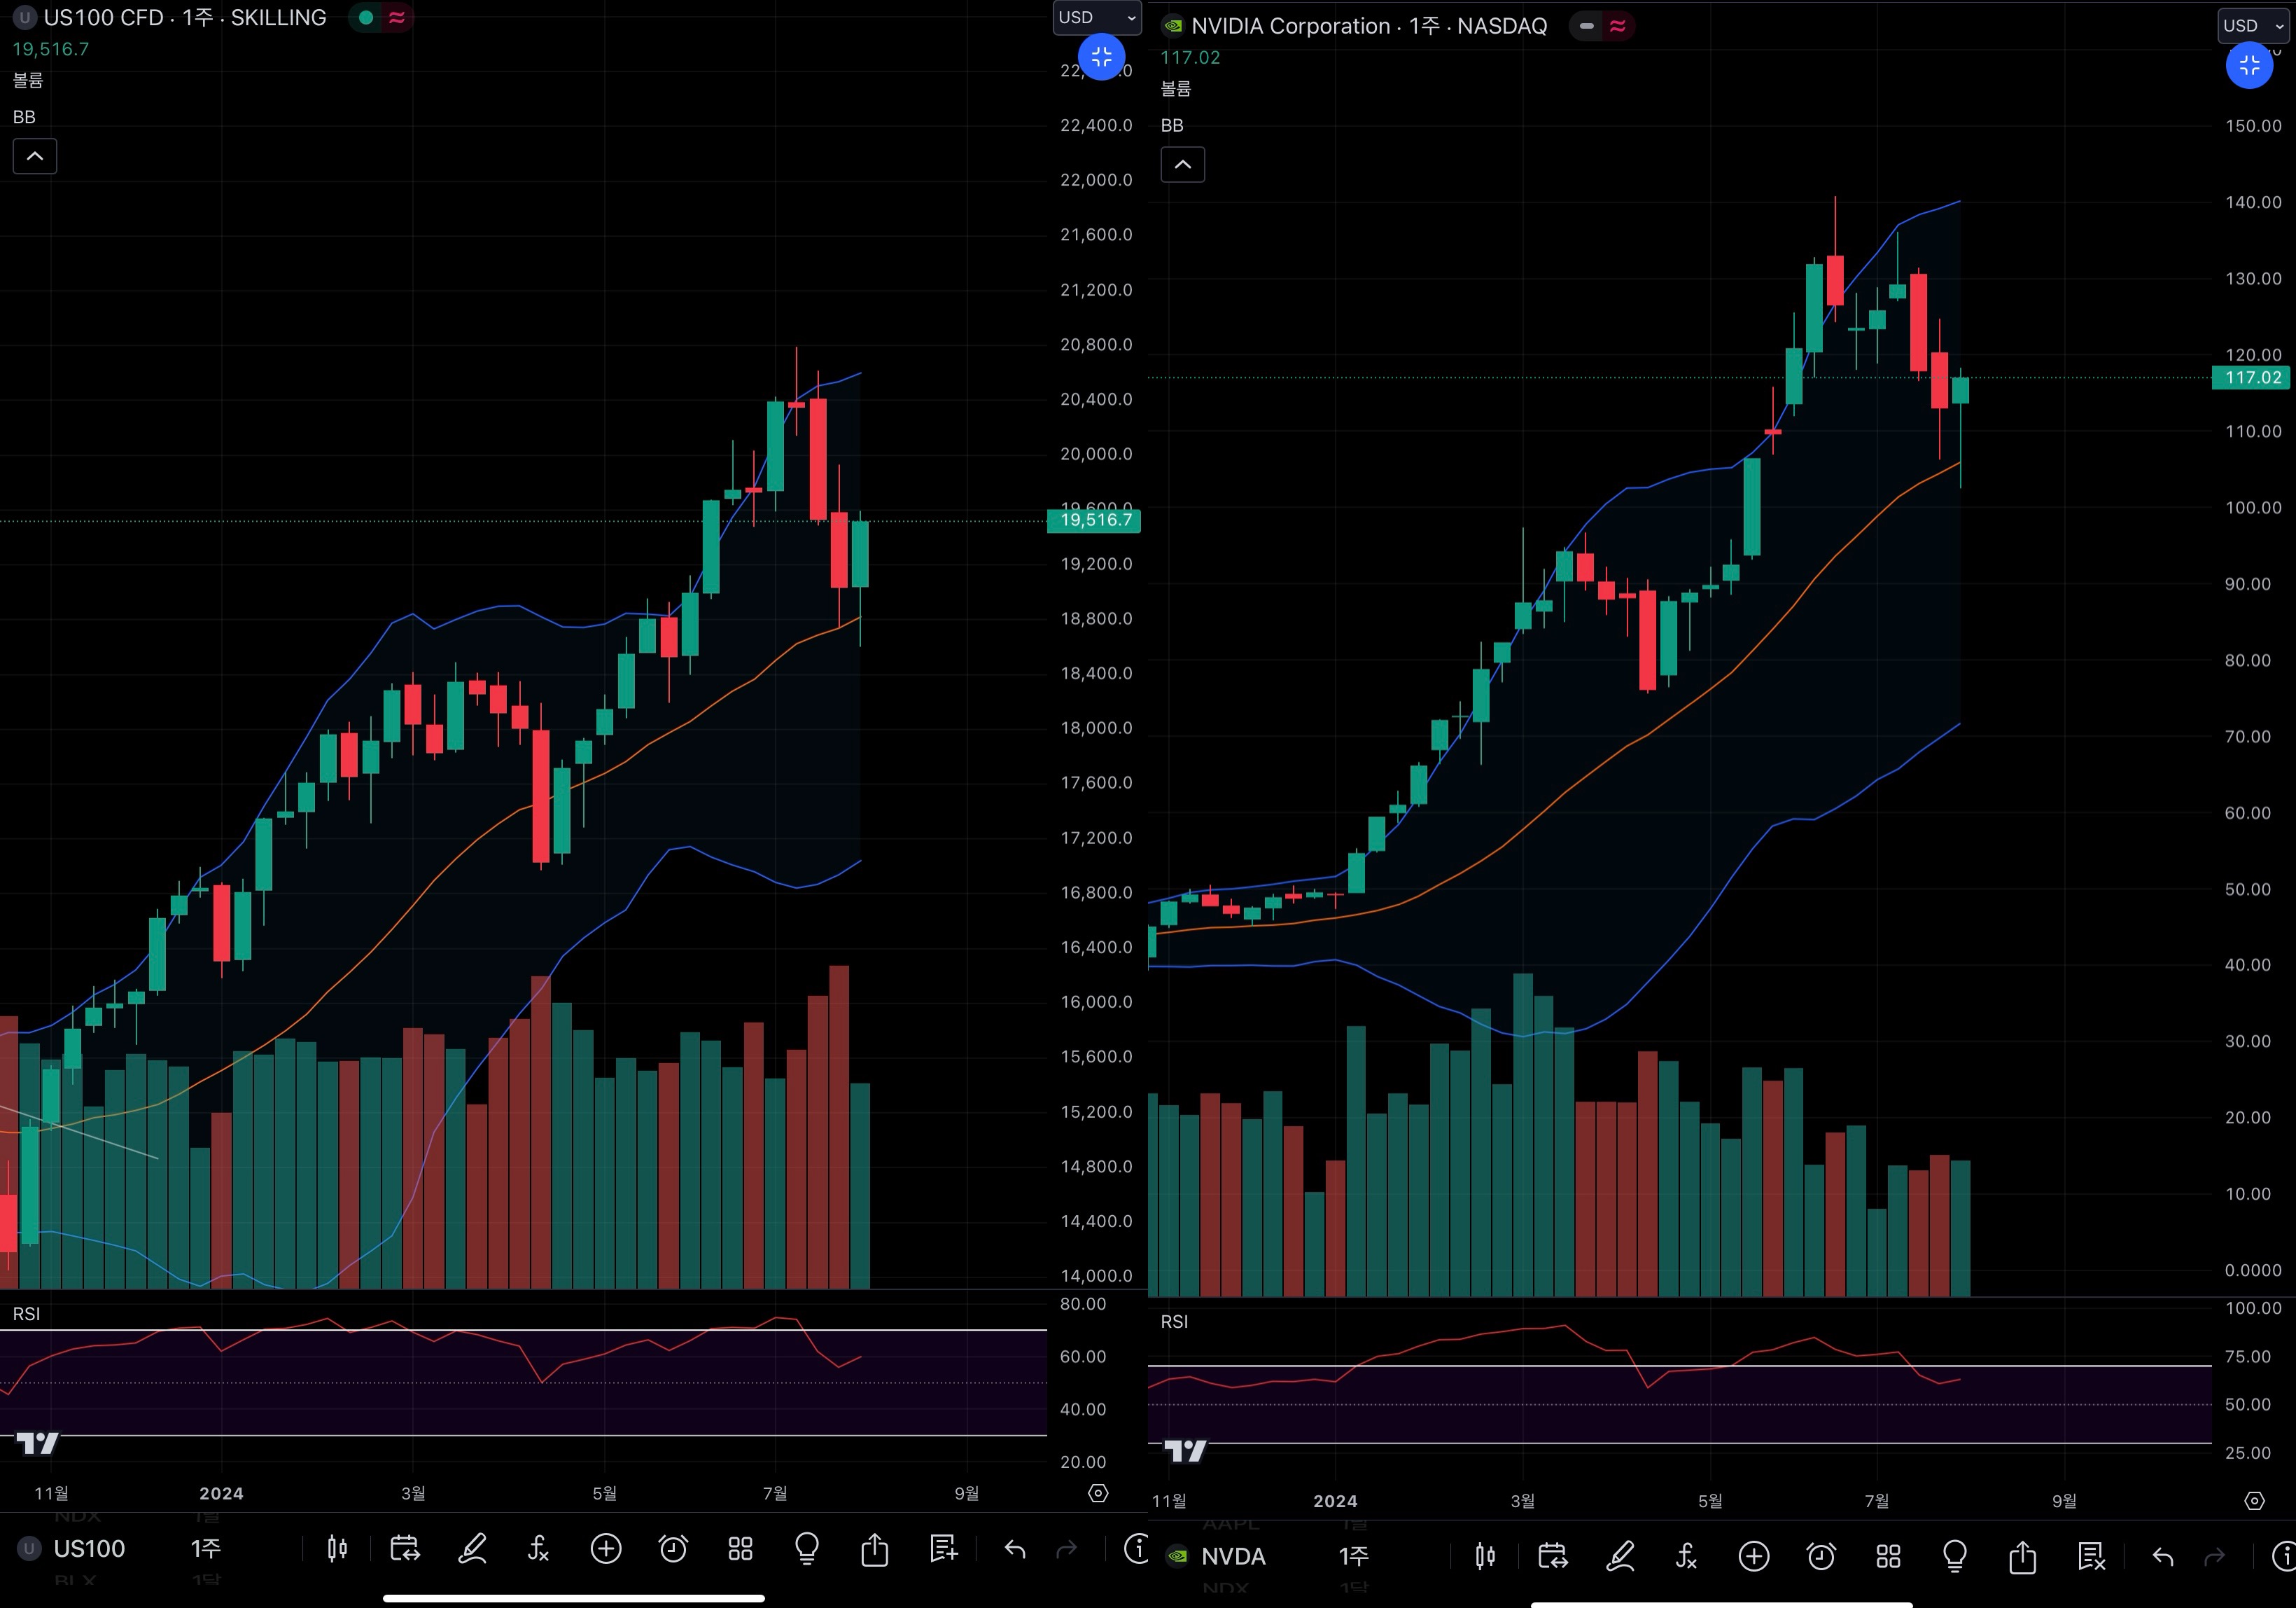2296x1608 pixels.
Task: Select BB indicator label on NVDA chart
Action: [1172, 125]
